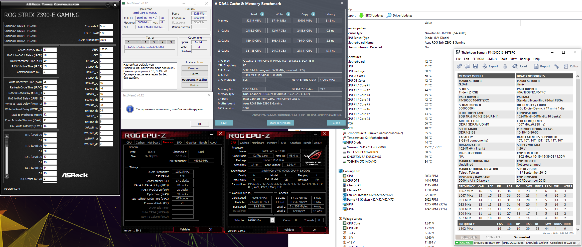This screenshot has width=582, height=247.
Task: Click the Save button in AIDA64 benchmark window
Action: (x=224, y=123)
